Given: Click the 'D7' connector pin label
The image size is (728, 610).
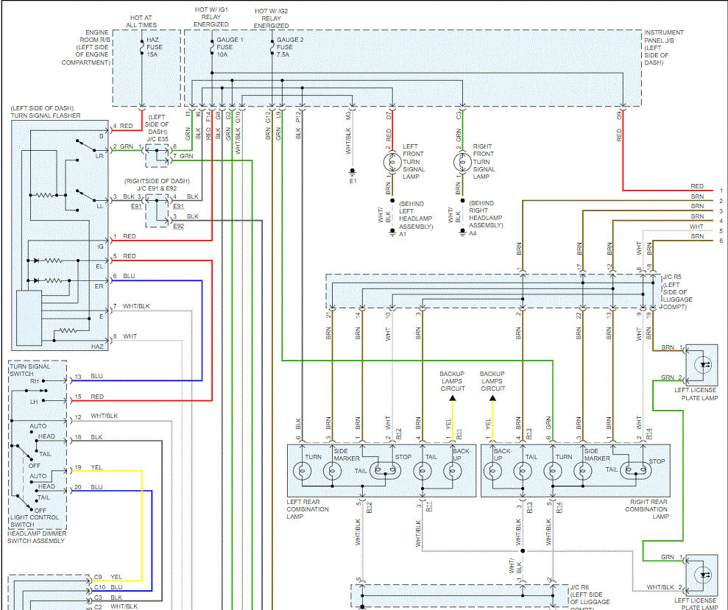Looking at the screenshot, I should click(389, 115).
